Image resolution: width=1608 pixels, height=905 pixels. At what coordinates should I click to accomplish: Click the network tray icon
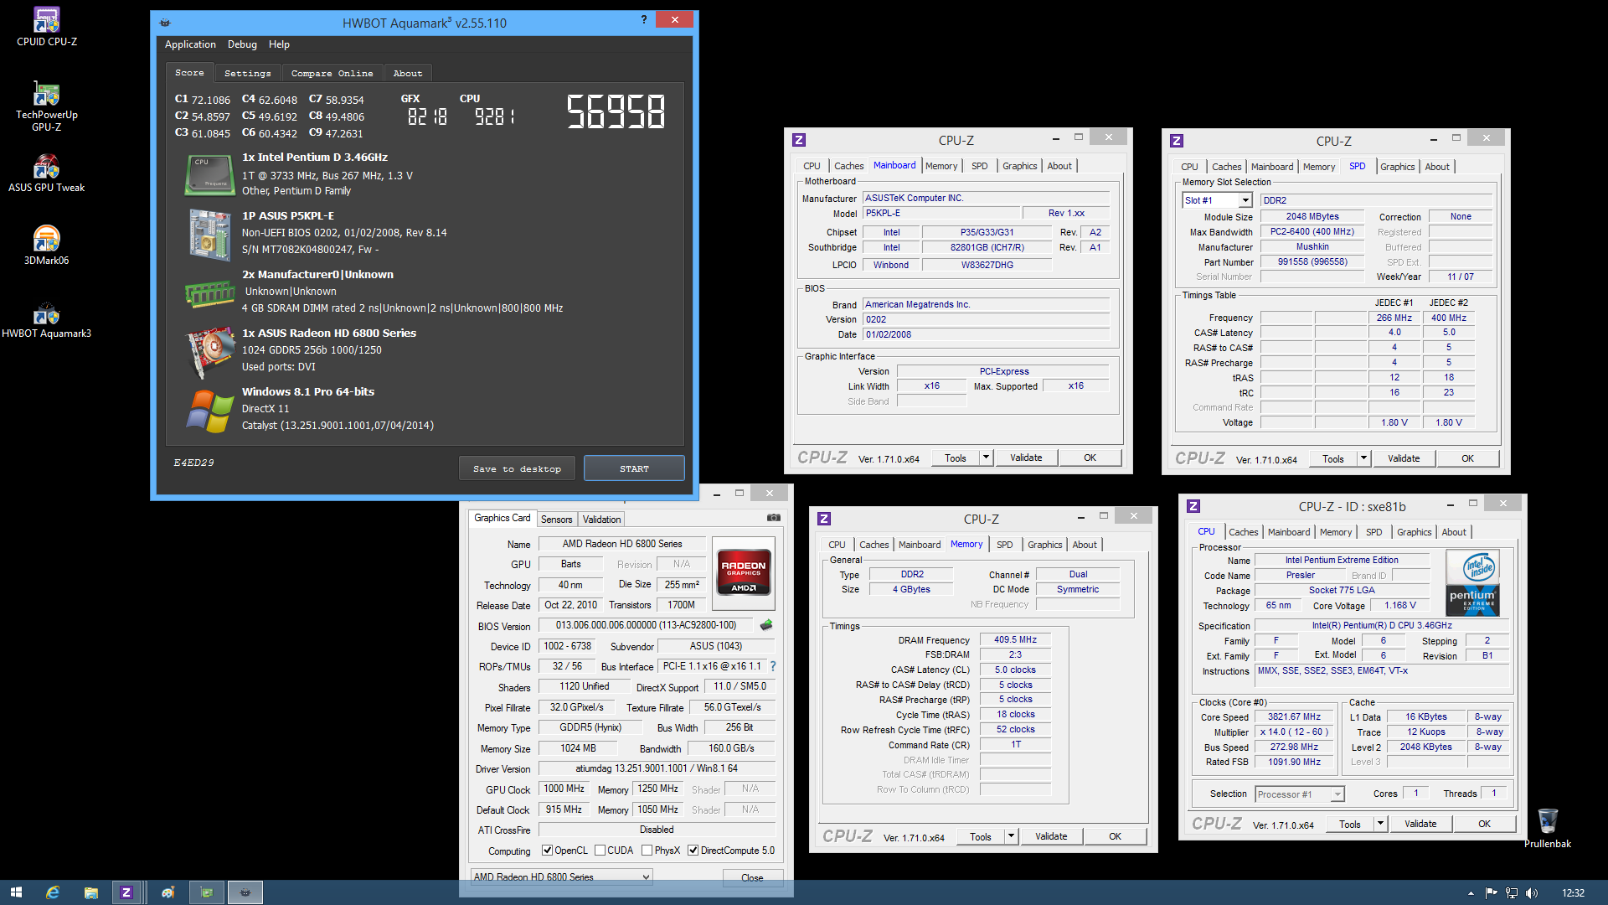pyautogui.click(x=1512, y=893)
